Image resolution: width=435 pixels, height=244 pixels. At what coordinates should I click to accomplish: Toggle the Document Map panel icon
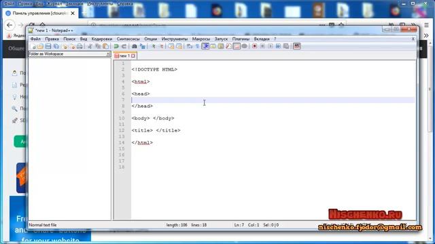220,46
